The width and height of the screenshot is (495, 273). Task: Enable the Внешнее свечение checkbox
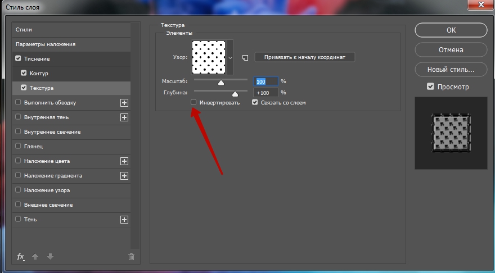tap(18, 204)
